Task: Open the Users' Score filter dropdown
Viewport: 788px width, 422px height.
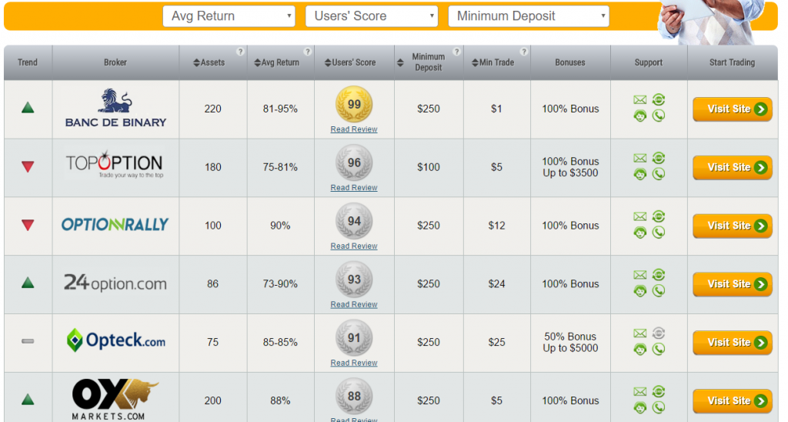Action: [372, 16]
